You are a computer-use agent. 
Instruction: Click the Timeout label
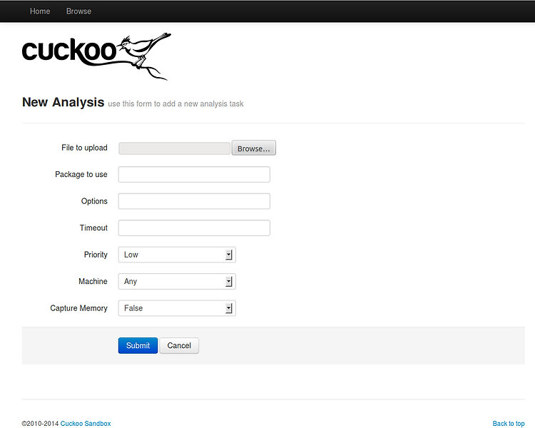pos(93,228)
